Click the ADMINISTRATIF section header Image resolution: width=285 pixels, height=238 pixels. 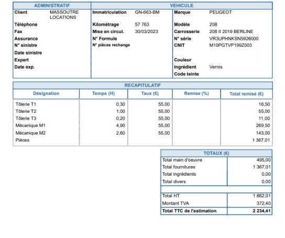point(52,5)
